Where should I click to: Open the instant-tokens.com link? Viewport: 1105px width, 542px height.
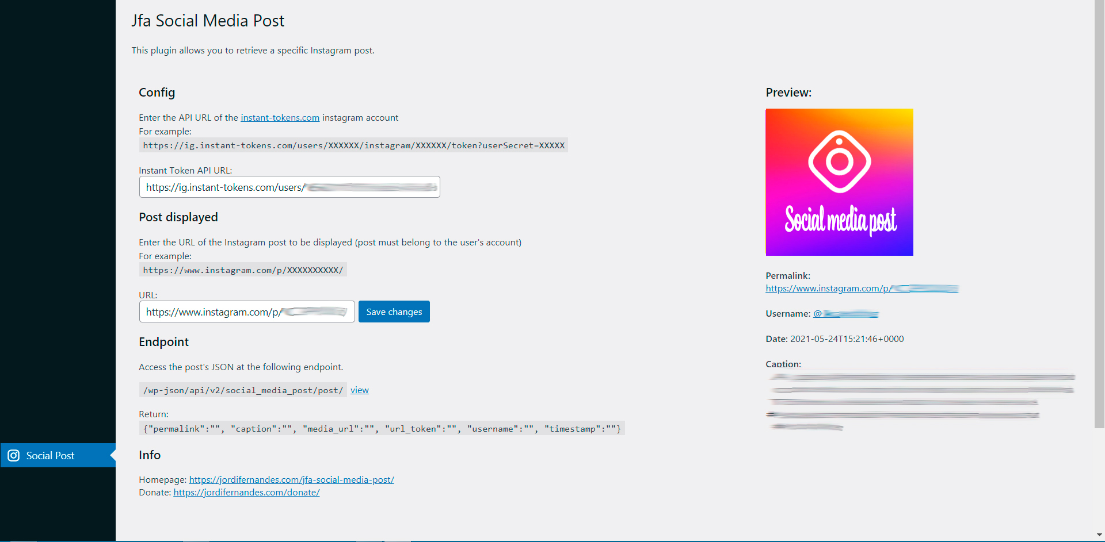[280, 117]
